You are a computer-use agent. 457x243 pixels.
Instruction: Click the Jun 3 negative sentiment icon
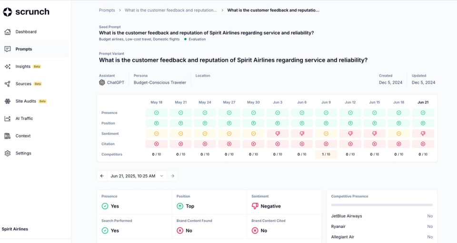pyautogui.click(x=278, y=134)
